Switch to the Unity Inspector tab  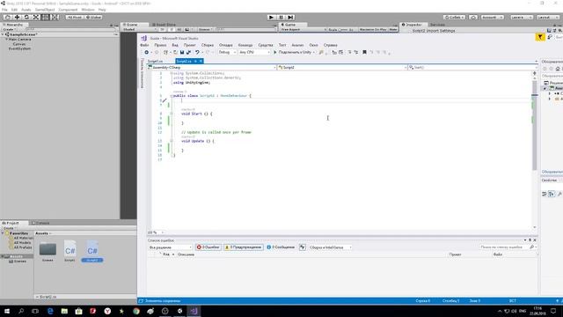[413, 25]
